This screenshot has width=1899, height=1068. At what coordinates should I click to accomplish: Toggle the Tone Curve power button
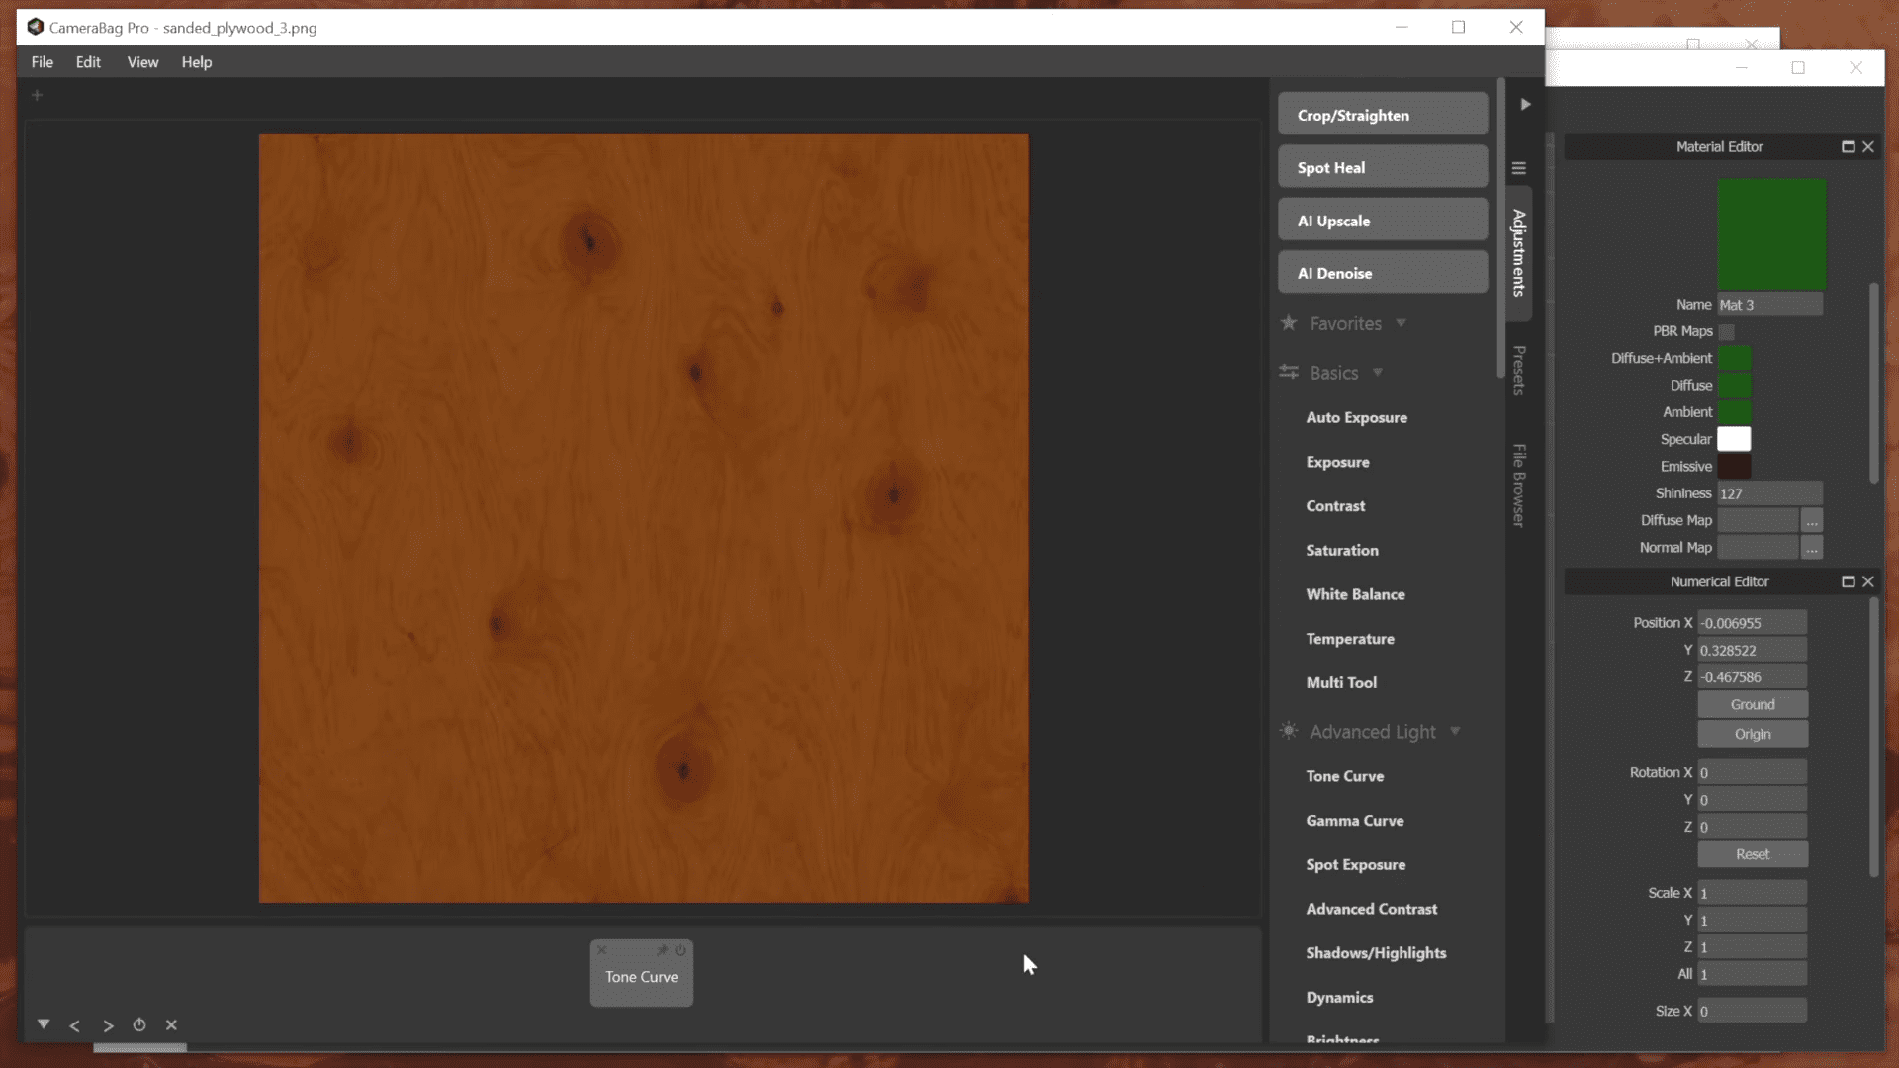tap(681, 950)
